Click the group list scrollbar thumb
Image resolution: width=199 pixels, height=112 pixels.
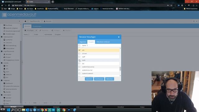point(120,69)
